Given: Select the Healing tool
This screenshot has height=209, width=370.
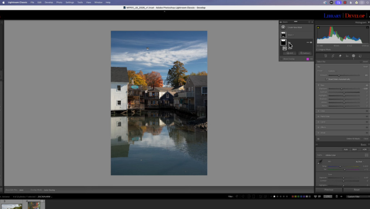Looking at the screenshot, I should 340,56.
